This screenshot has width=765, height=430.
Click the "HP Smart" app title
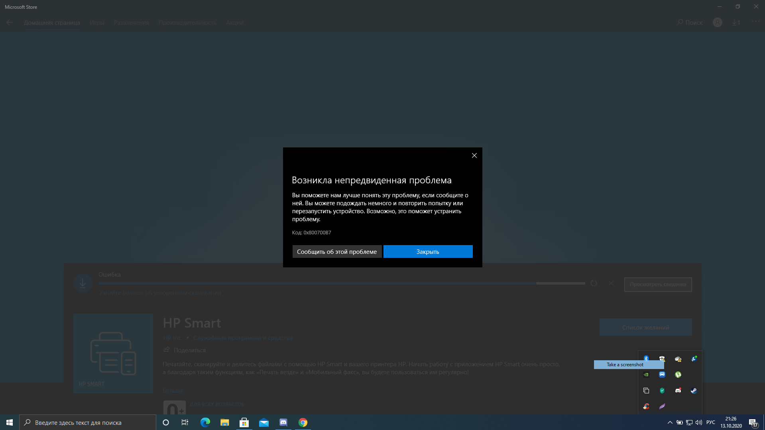[x=192, y=323]
